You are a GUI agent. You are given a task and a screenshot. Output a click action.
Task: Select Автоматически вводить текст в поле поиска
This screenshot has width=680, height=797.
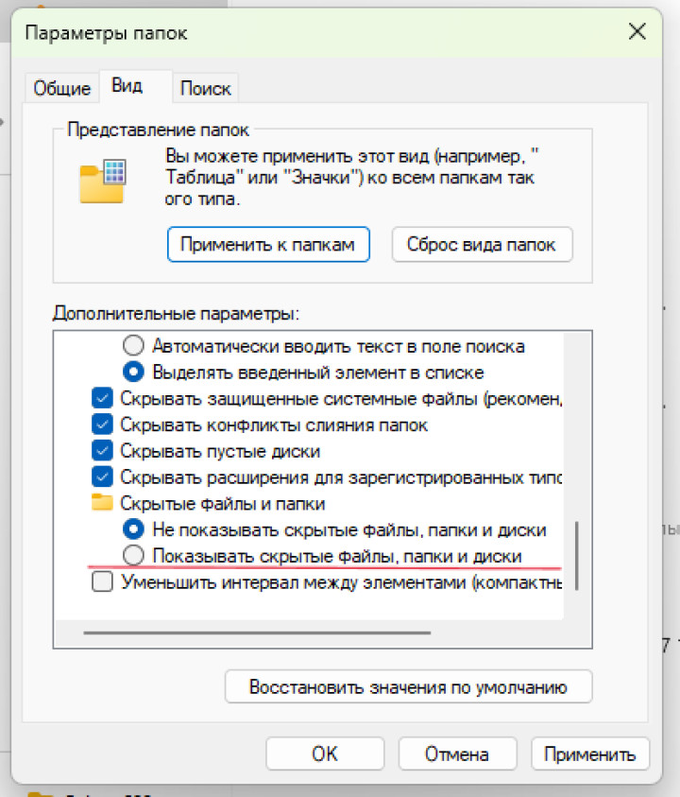(x=135, y=346)
